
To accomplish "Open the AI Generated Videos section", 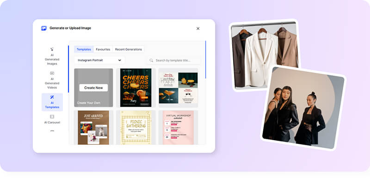I will coord(52,80).
